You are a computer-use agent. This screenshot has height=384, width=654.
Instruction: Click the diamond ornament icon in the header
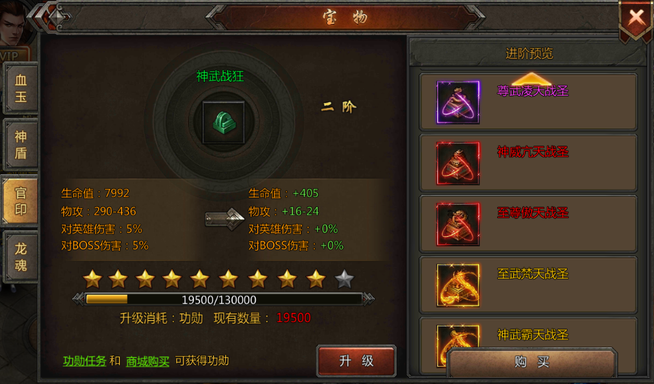[x=57, y=17]
